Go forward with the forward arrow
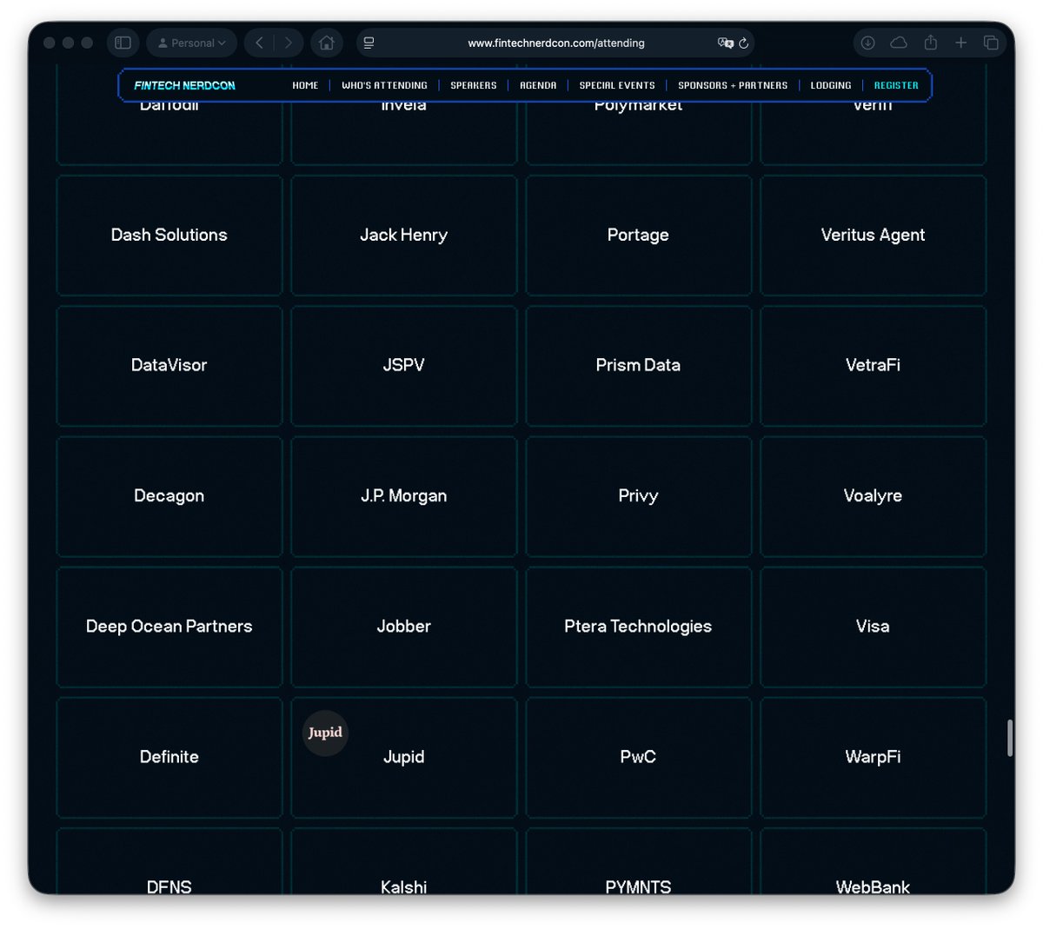 pos(289,43)
